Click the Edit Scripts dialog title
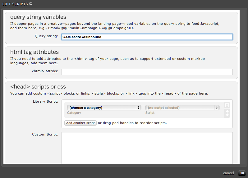 (15, 4)
